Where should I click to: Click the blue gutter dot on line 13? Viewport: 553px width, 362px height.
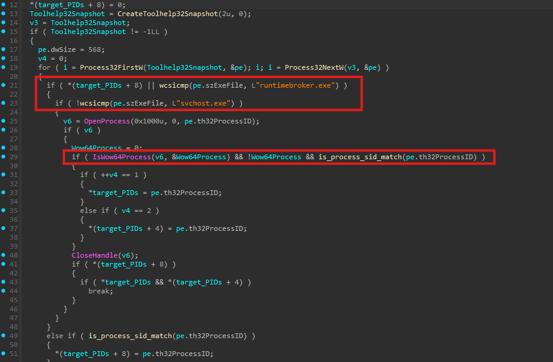click(x=5, y=13)
